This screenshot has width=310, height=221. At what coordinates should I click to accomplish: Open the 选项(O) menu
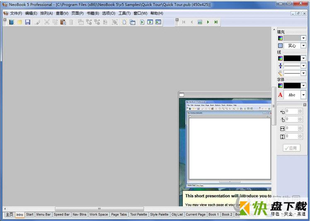[x=109, y=13]
